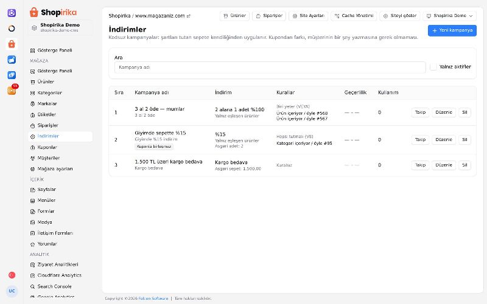
Task: Click the Cloudflare Analytics icon
Action: coord(33,275)
